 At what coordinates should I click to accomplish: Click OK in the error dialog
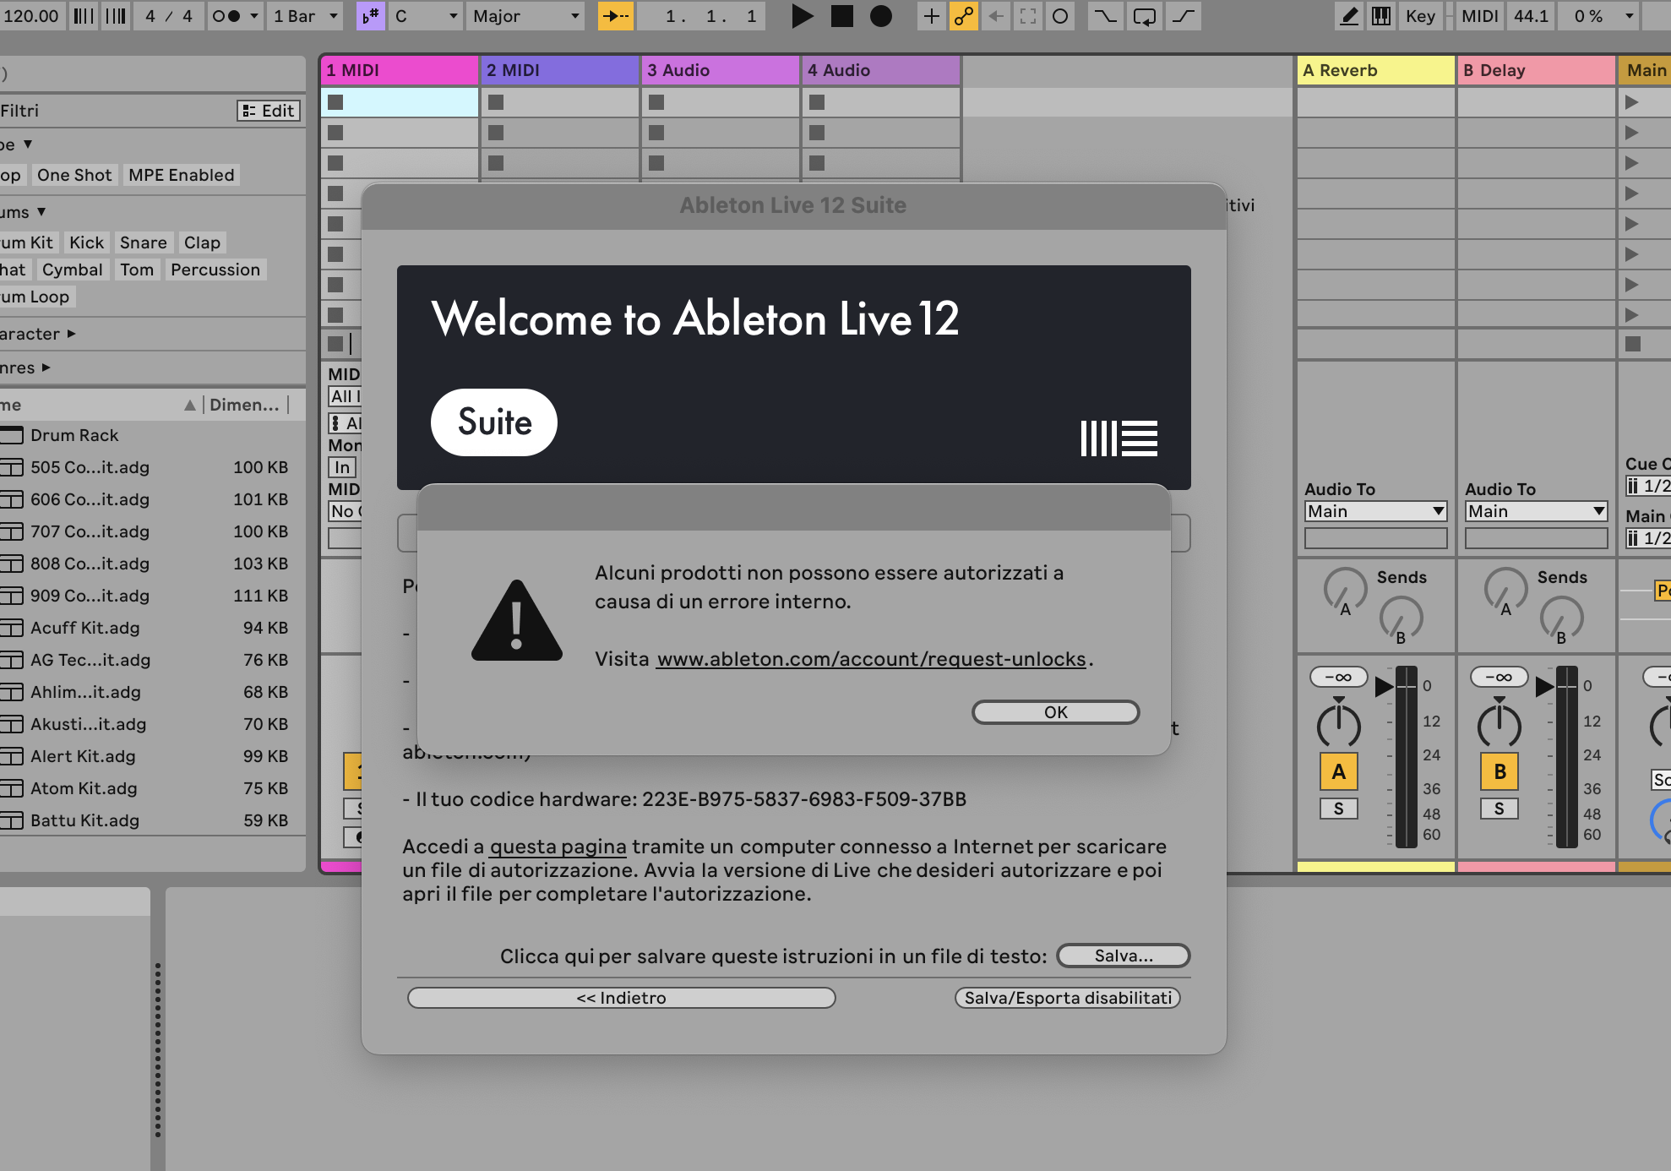[1055, 712]
